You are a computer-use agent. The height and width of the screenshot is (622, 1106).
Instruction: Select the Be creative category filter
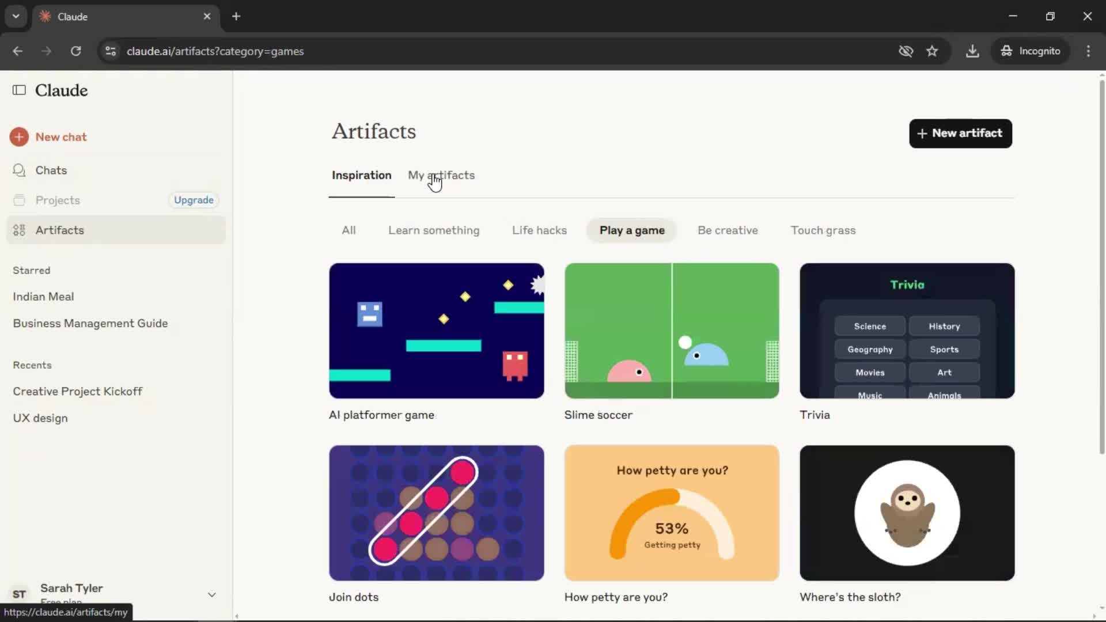tap(728, 230)
